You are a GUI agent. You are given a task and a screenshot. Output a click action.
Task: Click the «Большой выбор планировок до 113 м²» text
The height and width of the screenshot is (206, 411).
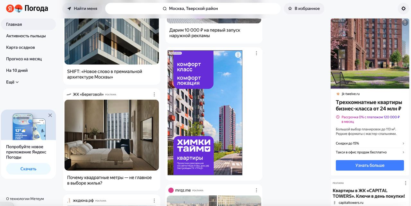(366, 131)
